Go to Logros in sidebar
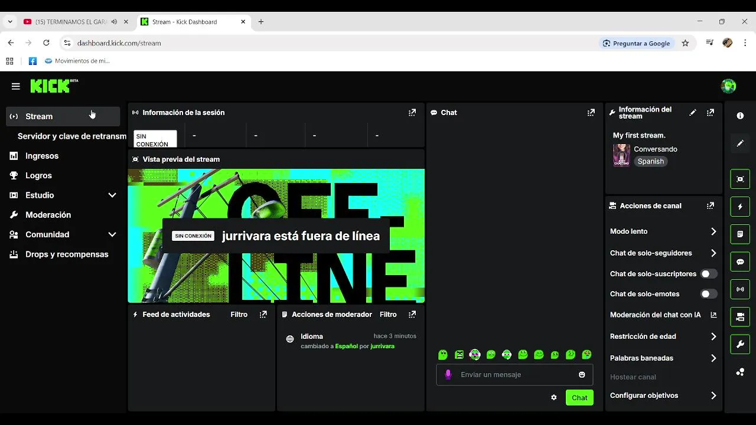The width and height of the screenshot is (756, 425). coord(63,175)
